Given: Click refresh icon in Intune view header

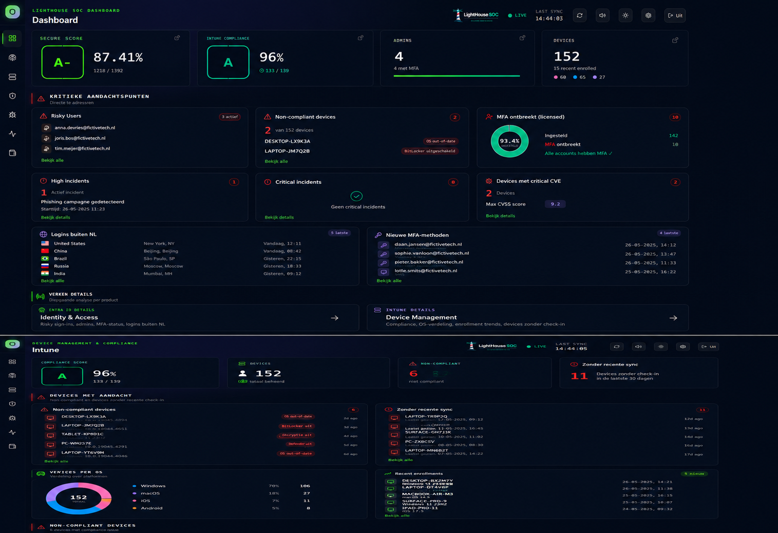Looking at the screenshot, I should coord(617,347).
